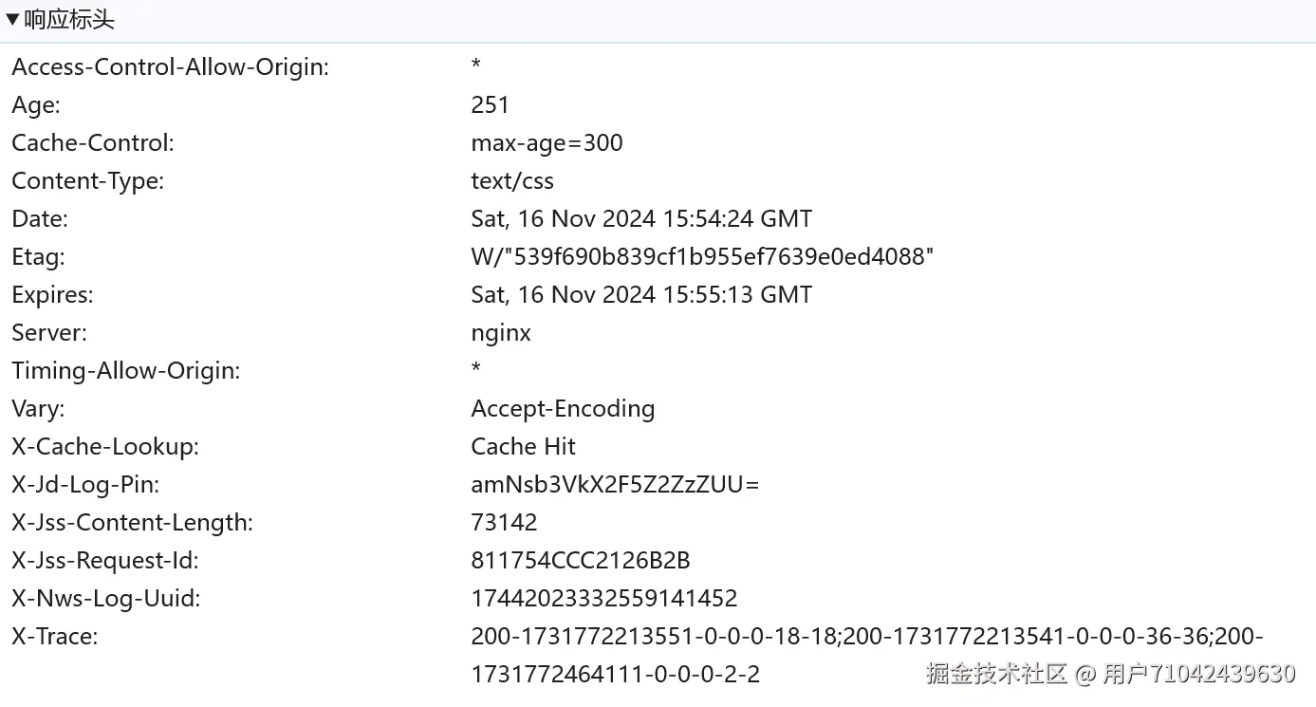Click the max-age=300 value

[547, 143]
